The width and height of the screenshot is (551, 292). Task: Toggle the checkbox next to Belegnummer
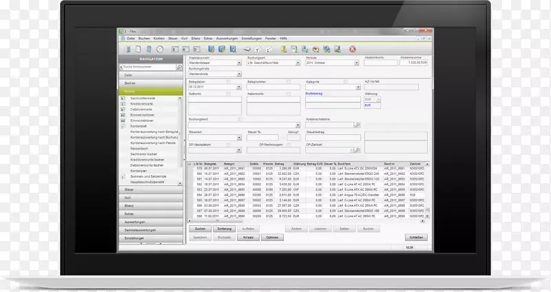(x=288, y=81)
